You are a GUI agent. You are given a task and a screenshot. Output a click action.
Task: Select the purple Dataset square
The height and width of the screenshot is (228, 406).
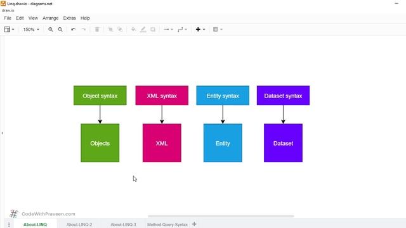coord(283,143)
